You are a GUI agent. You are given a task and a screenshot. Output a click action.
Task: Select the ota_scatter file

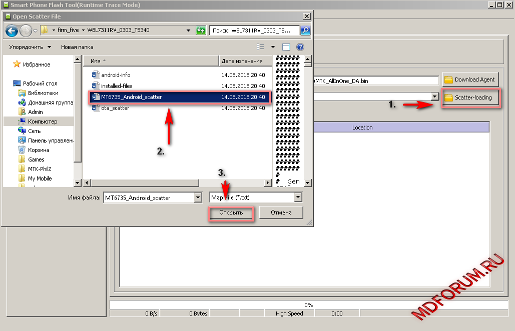[115, 108]
